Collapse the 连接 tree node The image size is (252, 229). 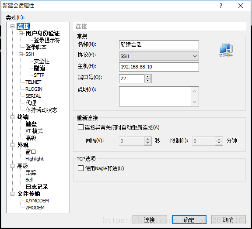[12, 26]
